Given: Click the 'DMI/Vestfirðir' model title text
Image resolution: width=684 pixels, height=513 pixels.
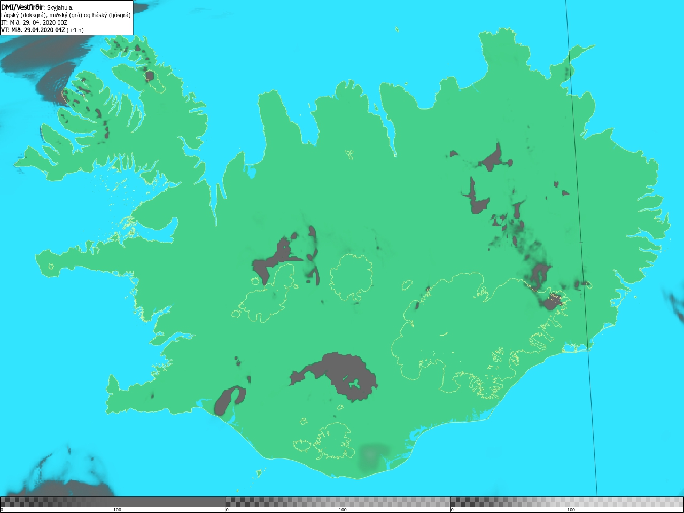Looking at the screenshot, I should point(22,7).
